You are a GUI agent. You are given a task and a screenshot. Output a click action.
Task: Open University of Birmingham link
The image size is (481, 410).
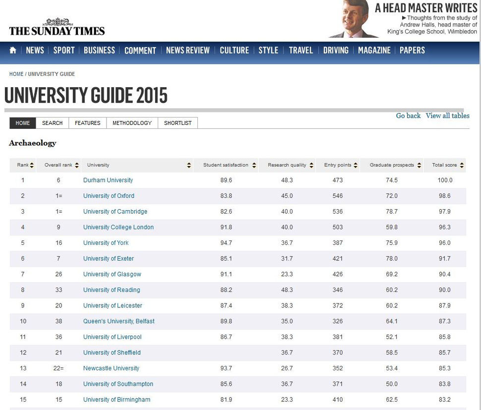117,400
